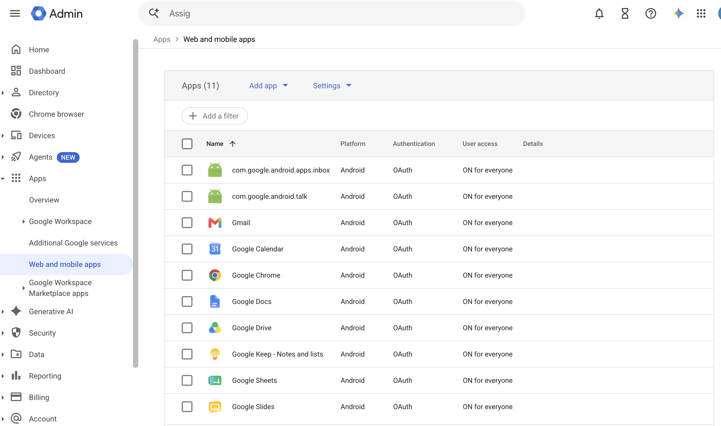
Task: Click the Directory person icon
Action: (x=16, y=93)
